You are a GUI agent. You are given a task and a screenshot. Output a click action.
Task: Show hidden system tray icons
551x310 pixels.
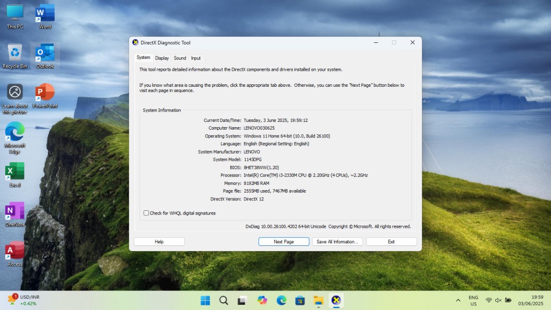tap(458, 301)
